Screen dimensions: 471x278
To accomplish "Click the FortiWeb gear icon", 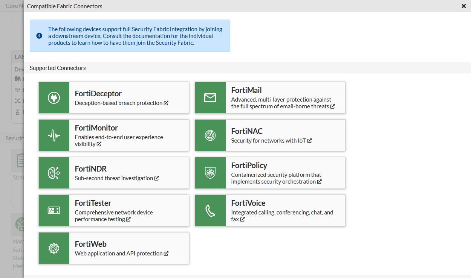I will [54, 248].
